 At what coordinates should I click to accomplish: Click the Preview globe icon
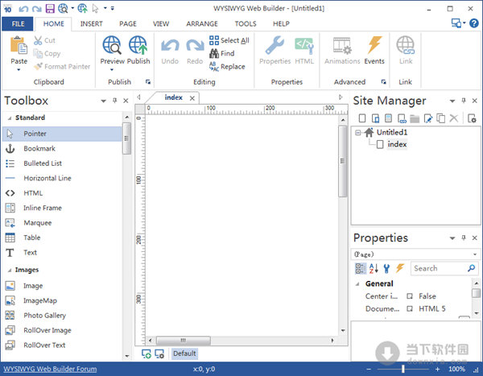click(x=112, y=45)
